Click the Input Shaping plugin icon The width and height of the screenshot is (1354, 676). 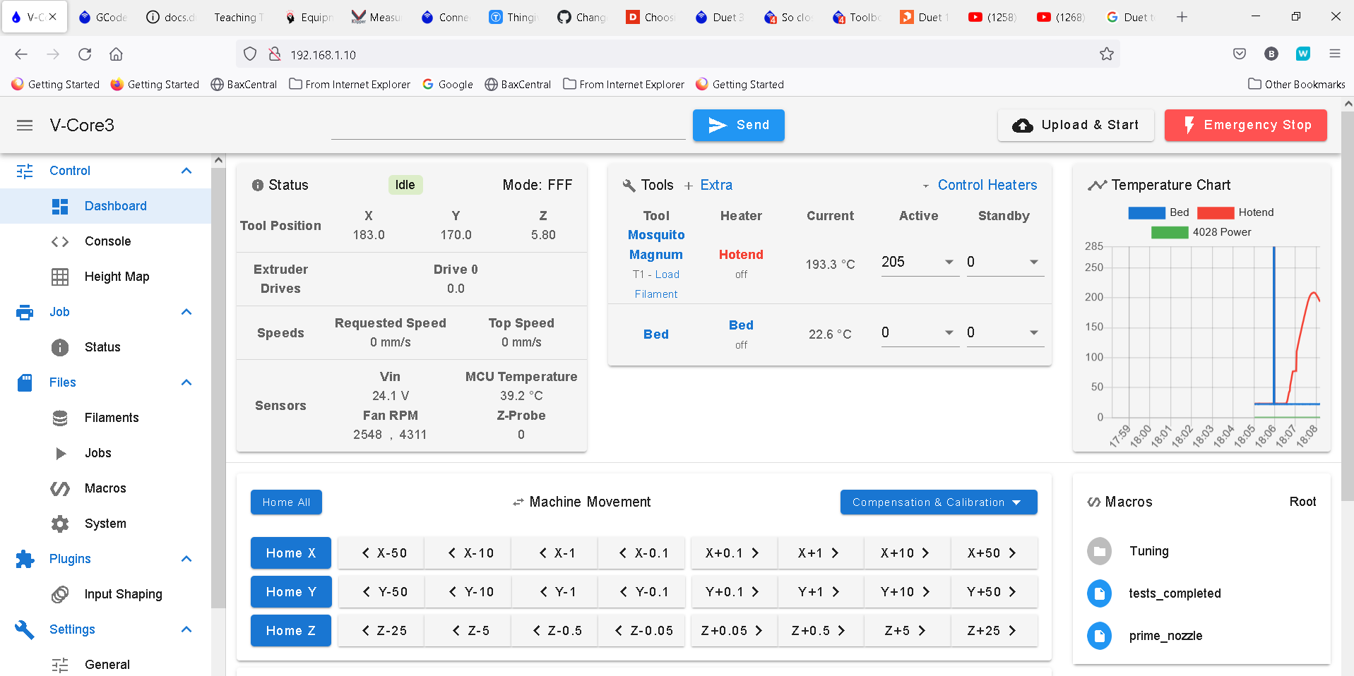(x=60, y=594)
